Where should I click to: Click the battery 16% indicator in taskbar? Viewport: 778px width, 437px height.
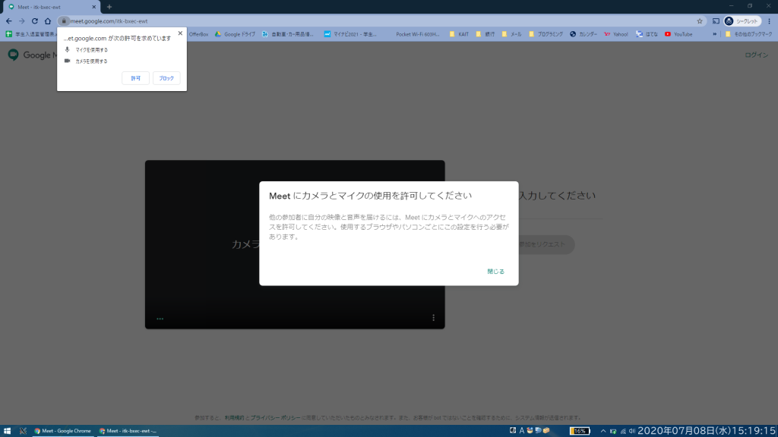(x=580, y=431)
